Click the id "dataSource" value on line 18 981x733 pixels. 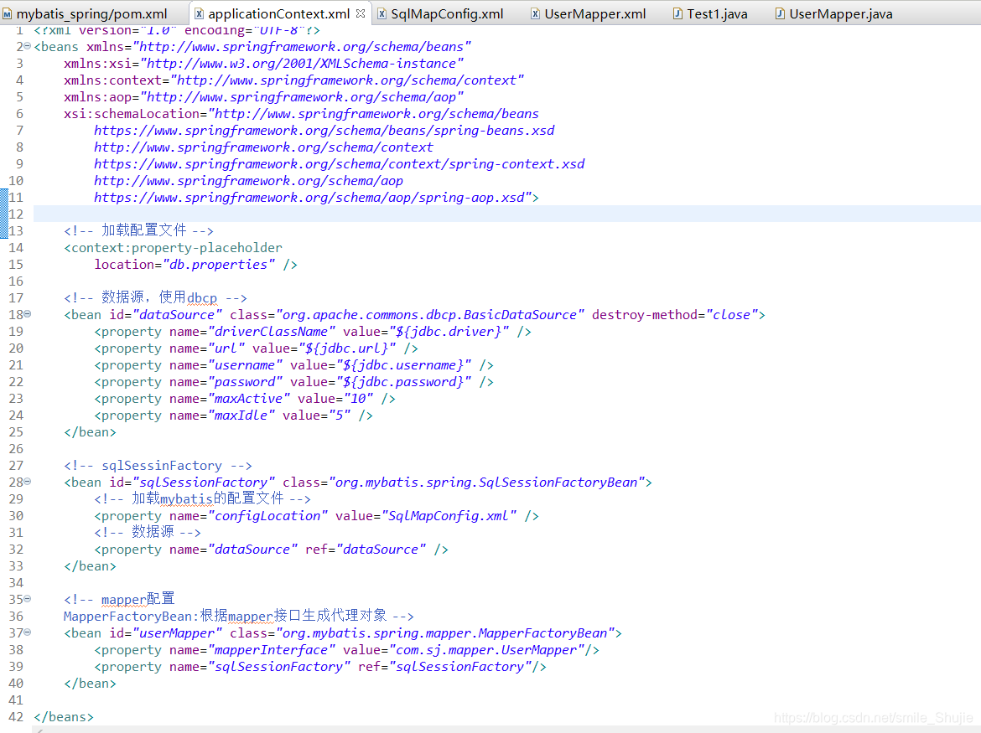(x=178, y=315)
